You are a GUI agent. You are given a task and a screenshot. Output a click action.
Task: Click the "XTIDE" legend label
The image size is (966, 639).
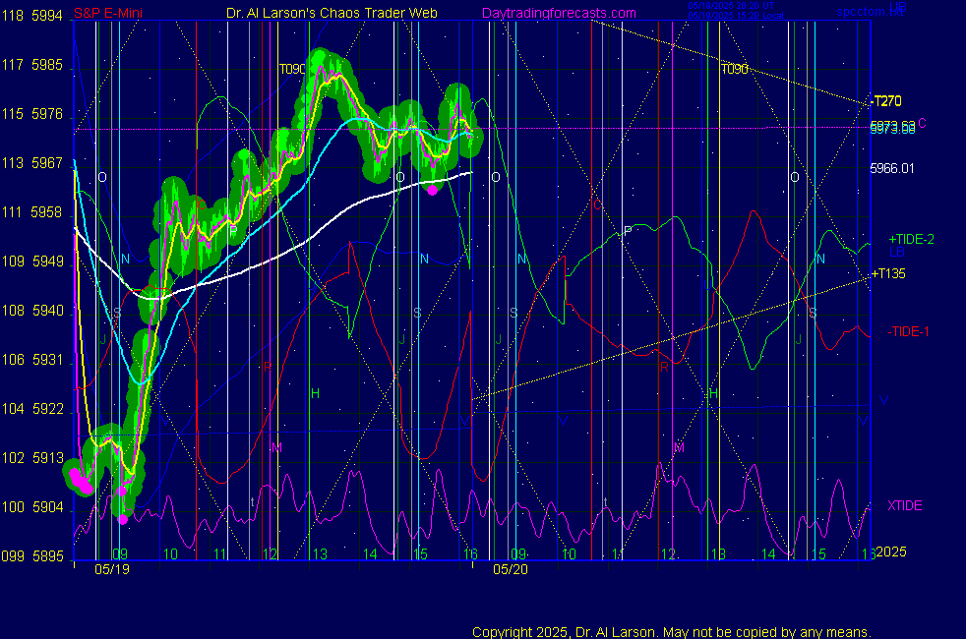point(904,506)
